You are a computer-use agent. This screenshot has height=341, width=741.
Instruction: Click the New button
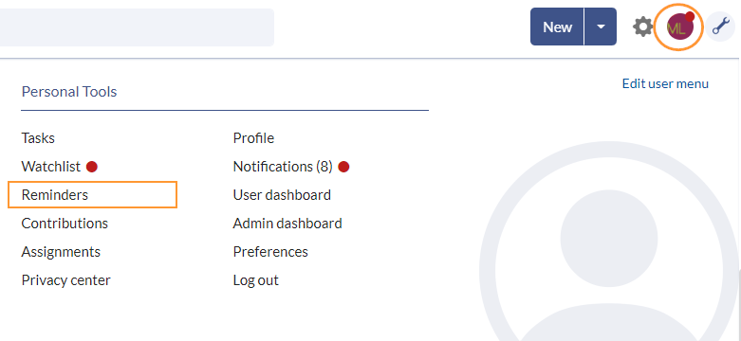coord(557,27)
